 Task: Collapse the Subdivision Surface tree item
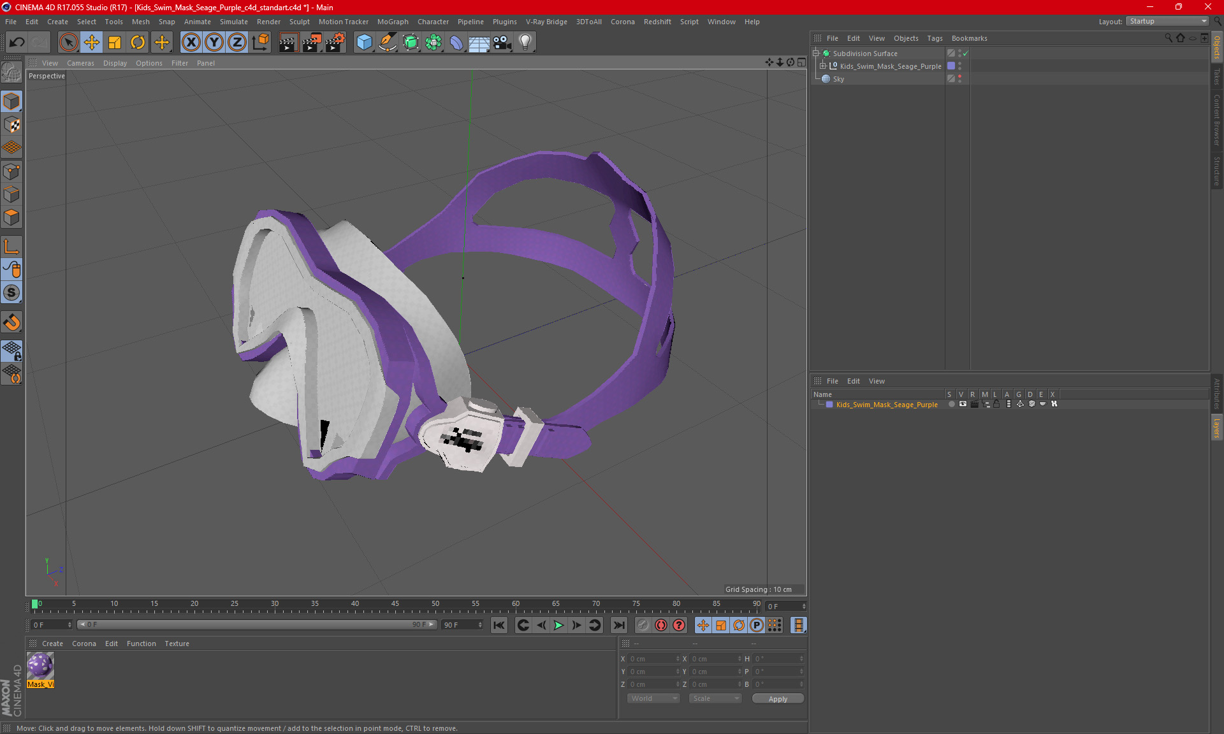pyautogui.click(x=816, y=54)
